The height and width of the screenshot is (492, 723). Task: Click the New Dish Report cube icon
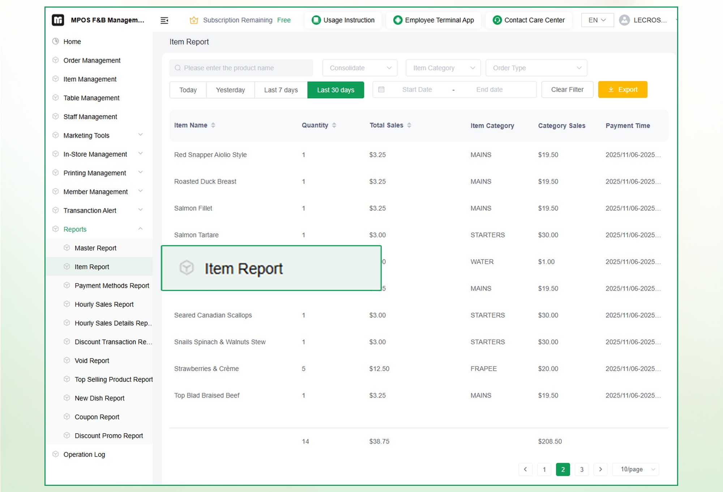point(67,398)
